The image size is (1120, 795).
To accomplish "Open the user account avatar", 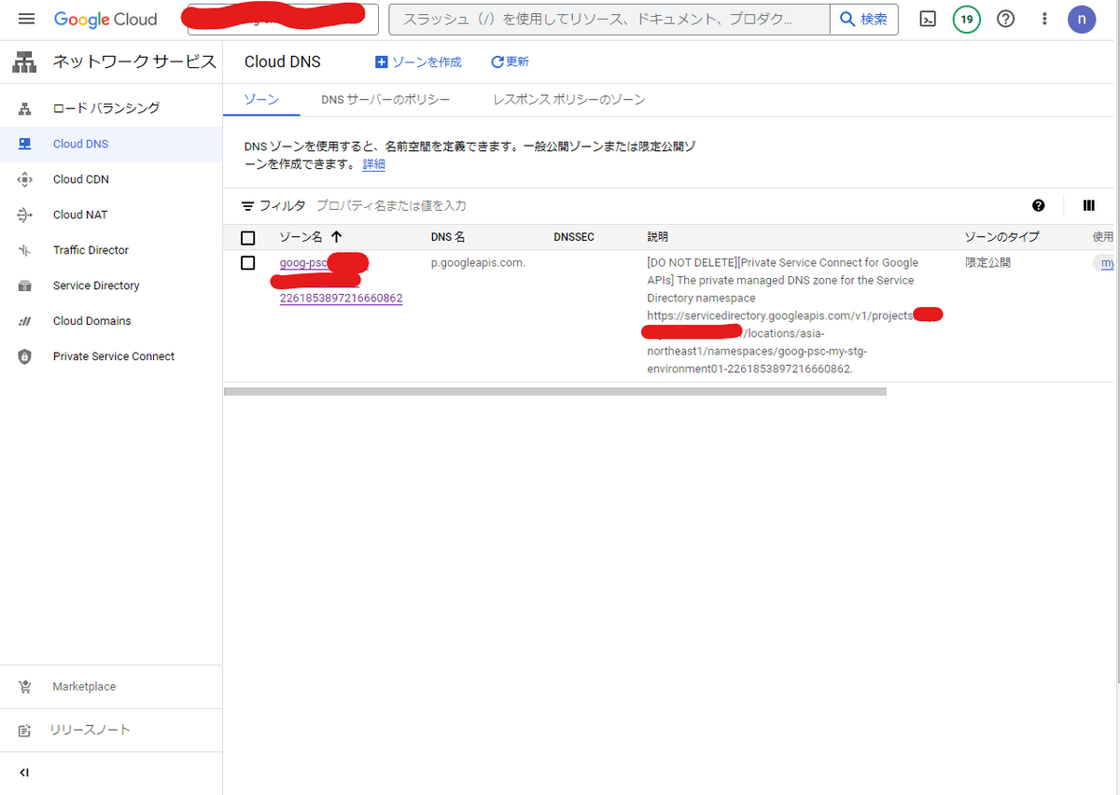I will point(1082,20).
